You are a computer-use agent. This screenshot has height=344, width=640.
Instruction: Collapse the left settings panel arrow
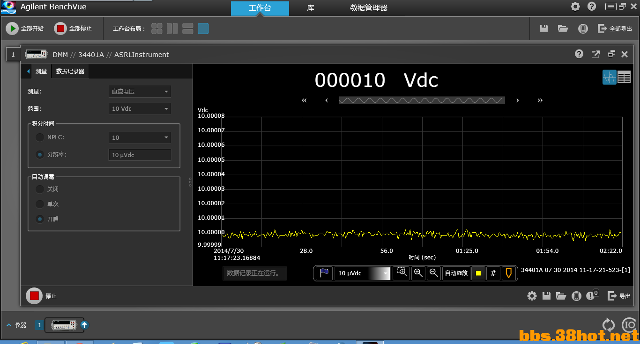click(x=28, y=72)
